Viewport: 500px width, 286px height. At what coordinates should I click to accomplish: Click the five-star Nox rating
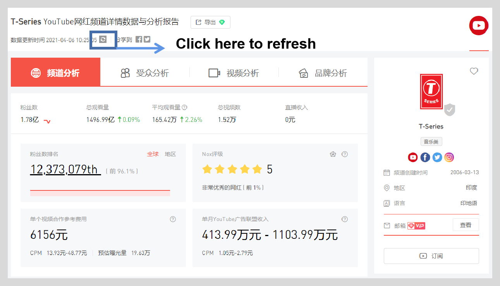pos(232,169)
